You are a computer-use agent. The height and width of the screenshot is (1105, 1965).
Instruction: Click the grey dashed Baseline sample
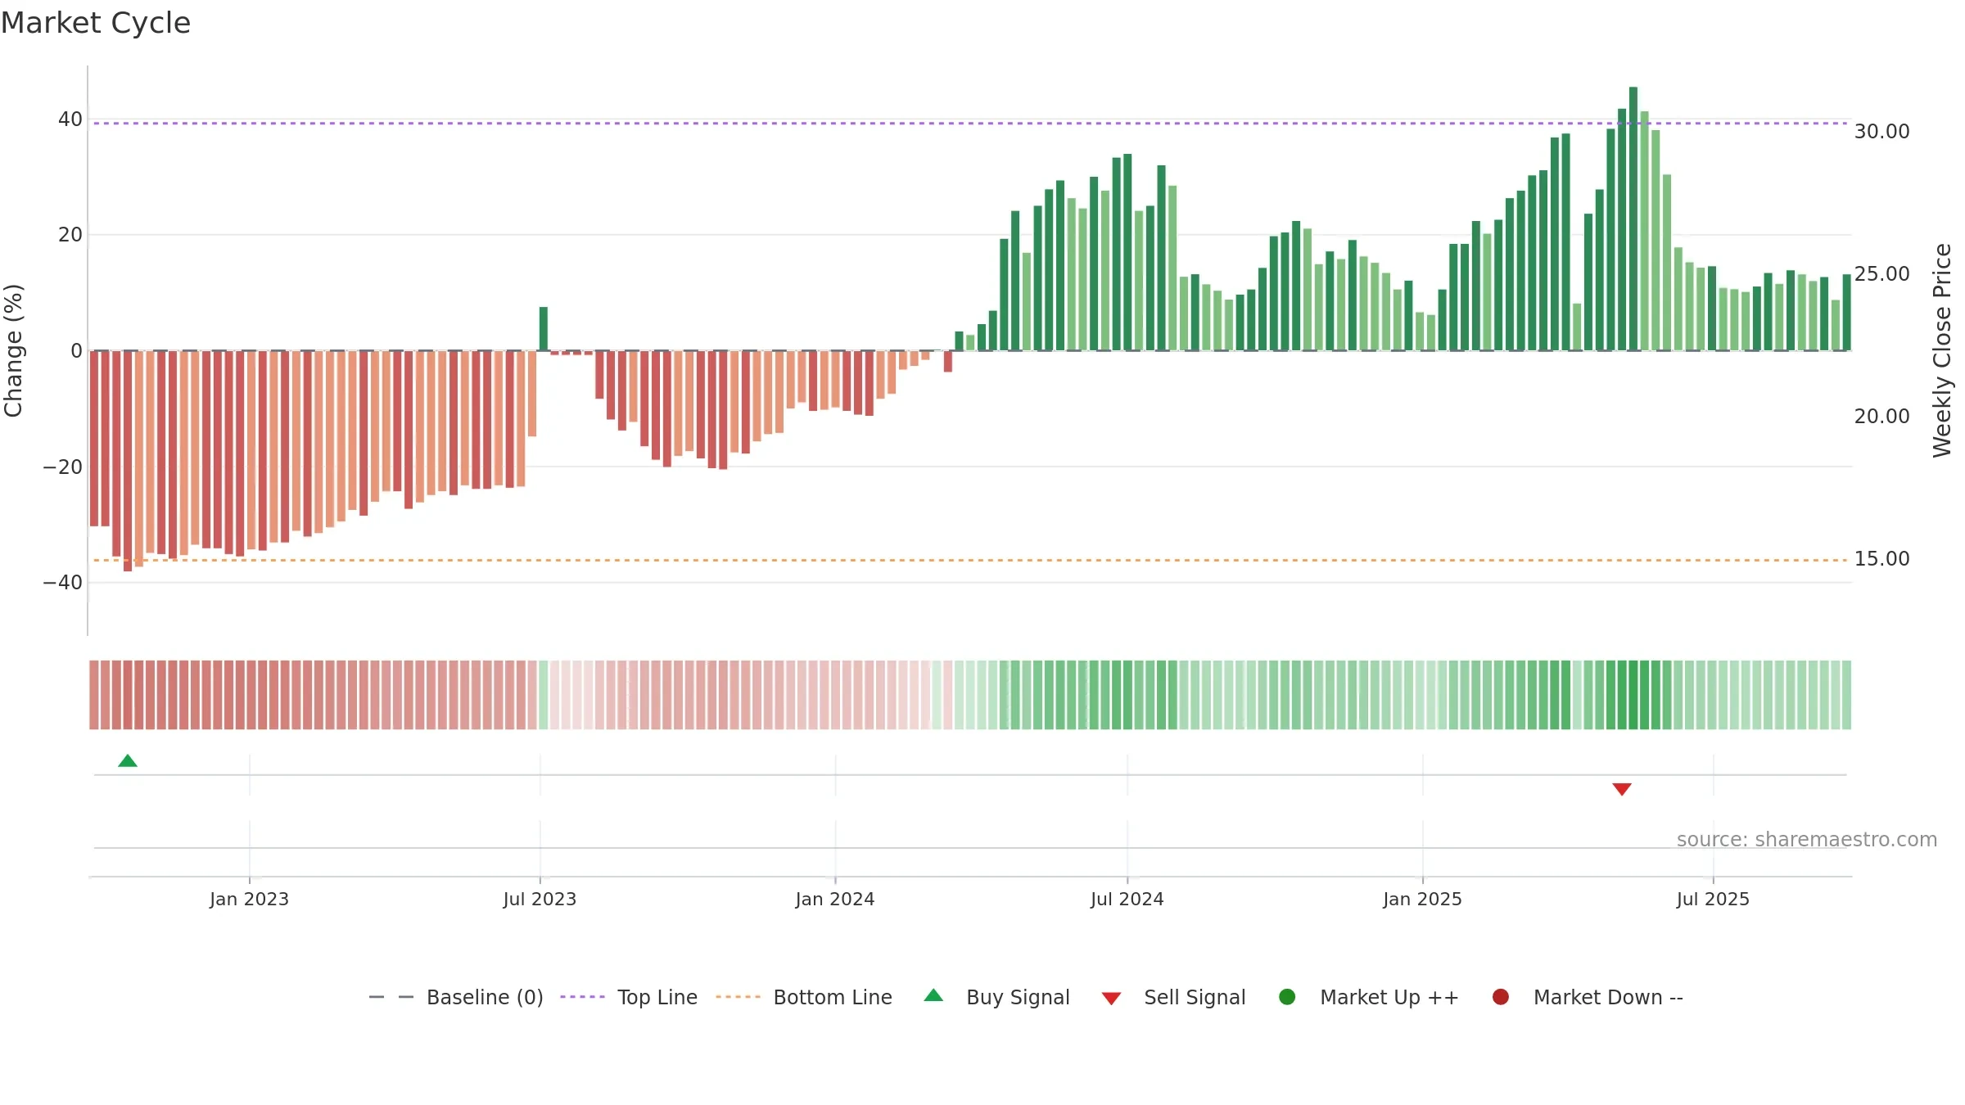pos(391,997)
